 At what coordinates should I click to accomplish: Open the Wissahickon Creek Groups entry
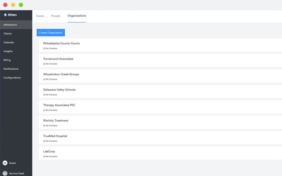point(160,76)
